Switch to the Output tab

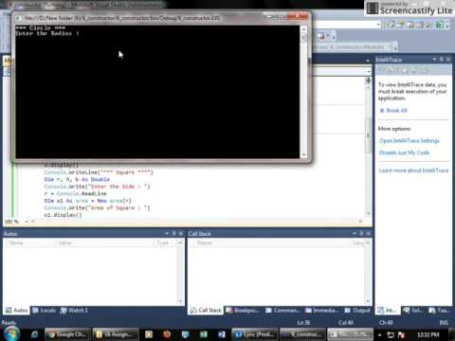coord(357,311)
